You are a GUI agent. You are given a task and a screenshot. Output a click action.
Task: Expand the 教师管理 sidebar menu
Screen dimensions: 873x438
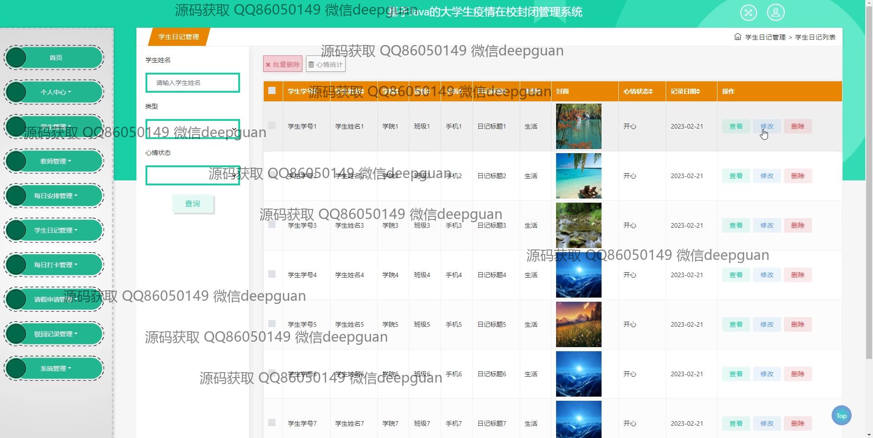pyautogui.click(x=55, y=161)
